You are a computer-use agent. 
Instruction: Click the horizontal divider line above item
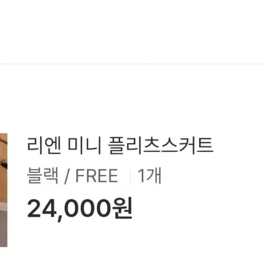pos(132,64)
